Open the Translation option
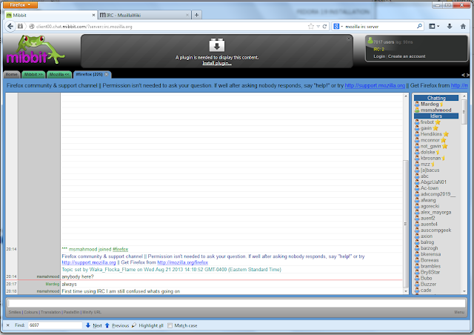This screenshot has height=335, width=474. (51, 312)
